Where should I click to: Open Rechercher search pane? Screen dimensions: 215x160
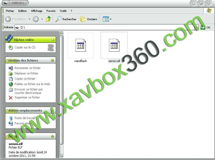[x=66, y=19]
